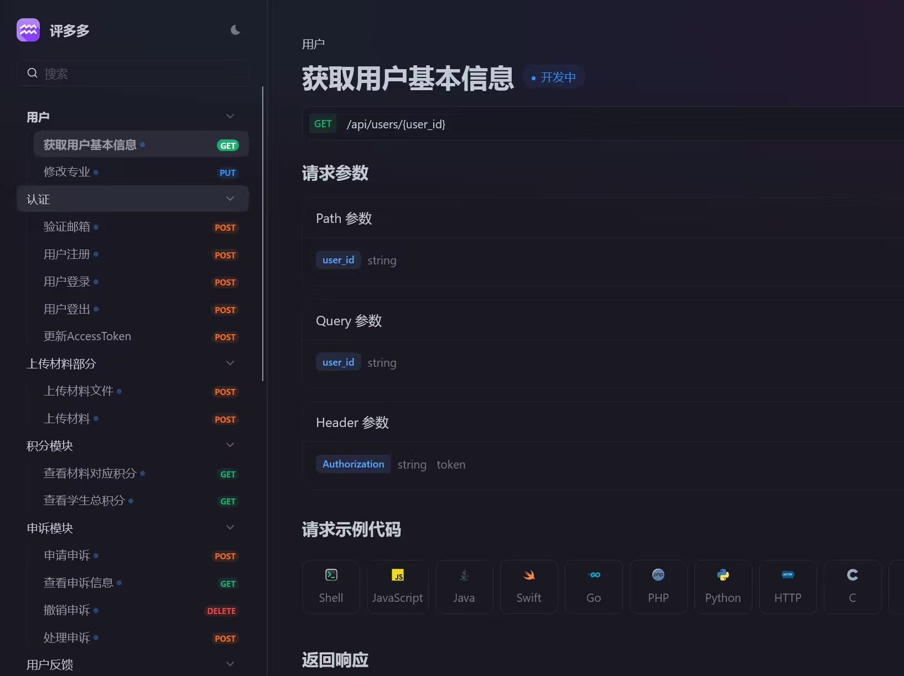Select the C code sample tab

pyautogui.click(x=853, y=586)
